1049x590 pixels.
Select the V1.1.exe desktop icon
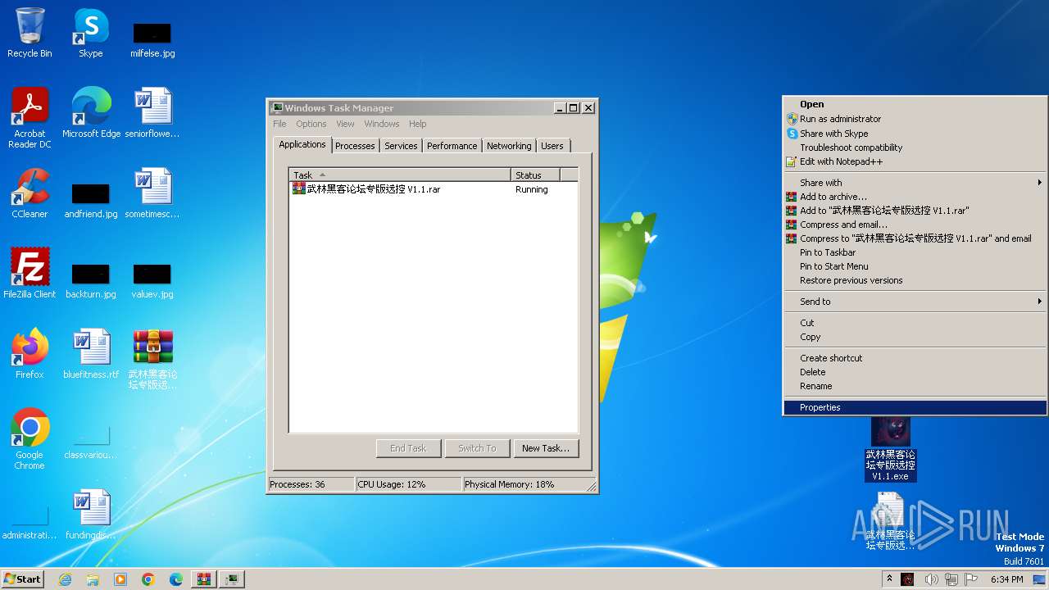pos(891,449)
